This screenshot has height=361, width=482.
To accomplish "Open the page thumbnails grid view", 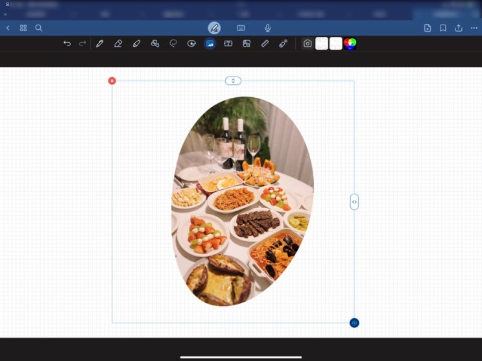I will click(x=23, y=28).
